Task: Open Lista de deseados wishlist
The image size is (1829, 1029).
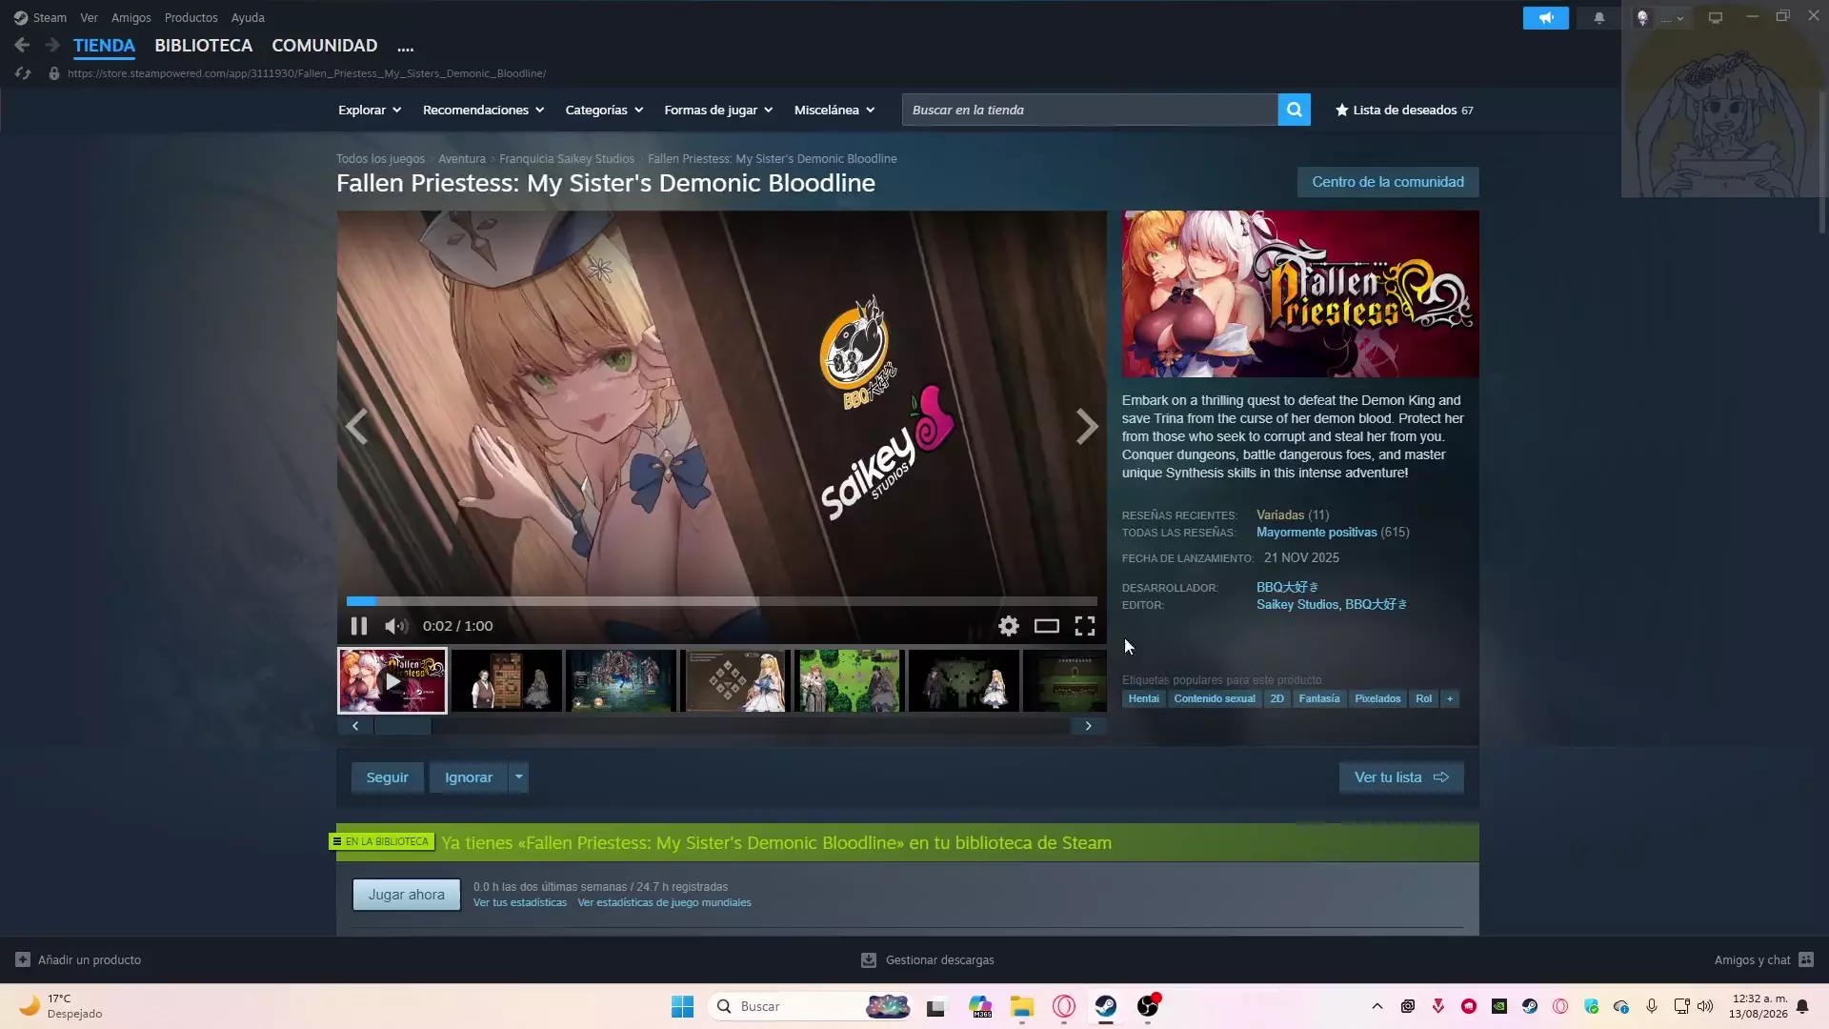Action: (x=1404, y=110)
